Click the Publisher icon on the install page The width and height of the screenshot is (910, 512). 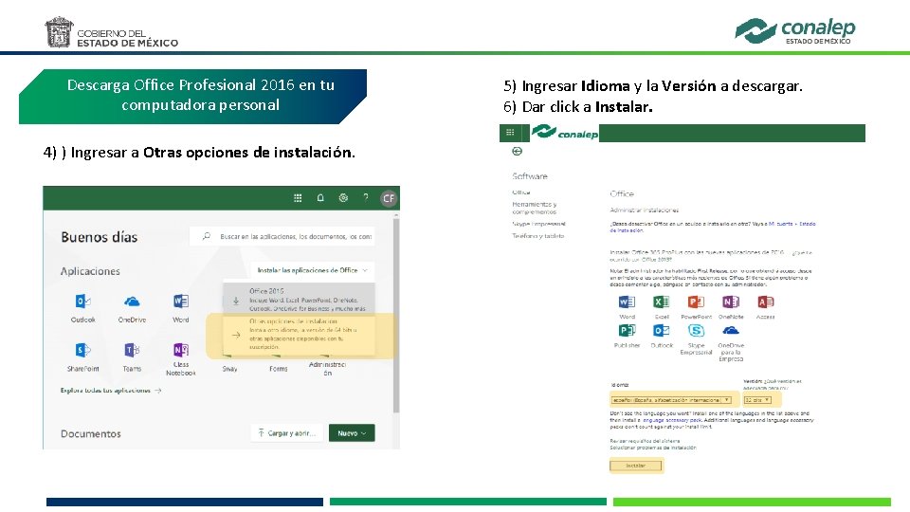pyautogui.click(x=627, y=330)
